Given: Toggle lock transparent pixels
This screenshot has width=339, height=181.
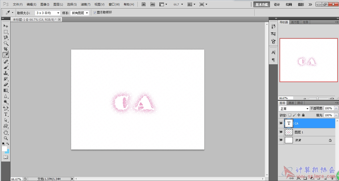Looking at the screenshot, I should pos(290,115).
